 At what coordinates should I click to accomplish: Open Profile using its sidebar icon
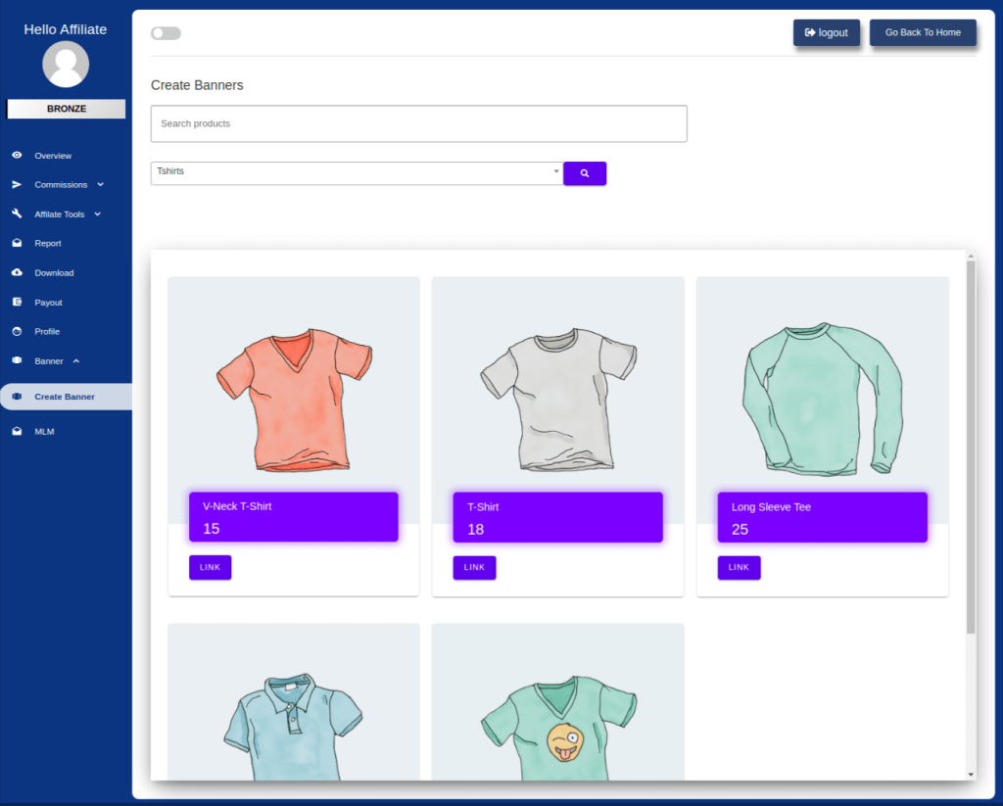pyautogui.click(x=16, y=331)
